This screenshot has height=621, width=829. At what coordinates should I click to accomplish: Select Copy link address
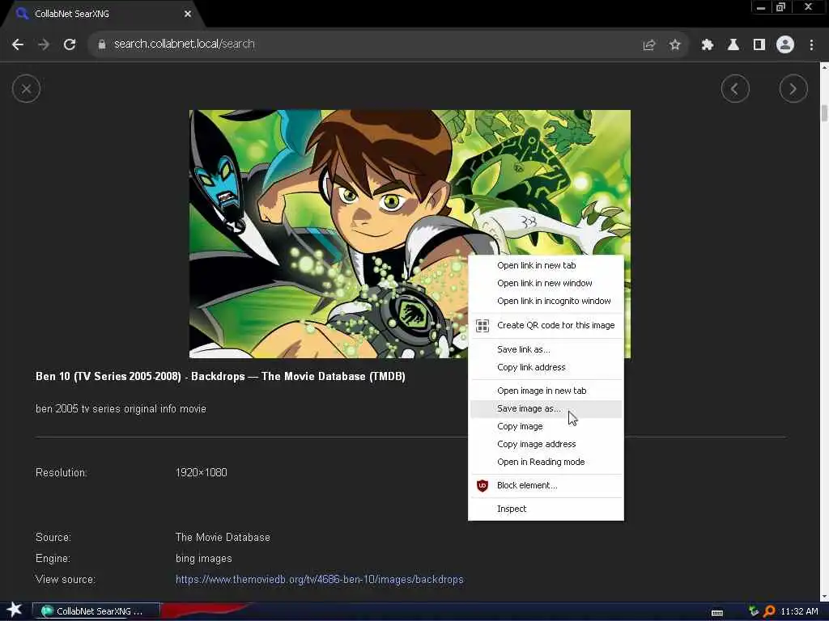coord(546,368)
